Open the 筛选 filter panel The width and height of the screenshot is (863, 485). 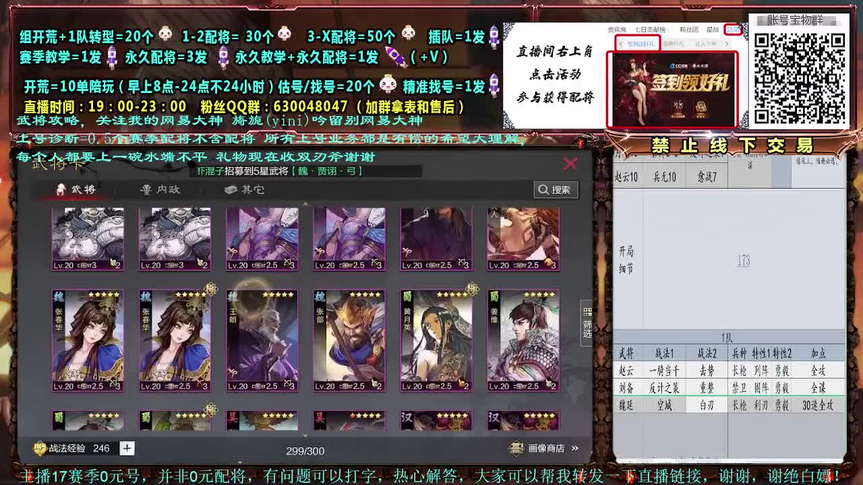pyautogui.click(x=587, y=323)
